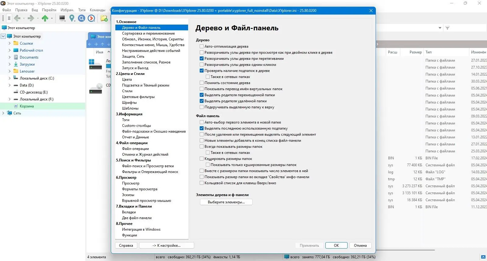Viewport: 487px width, 261px height.
Task: Expand the Рабочий стол tree node
Action: click(9, 50)
